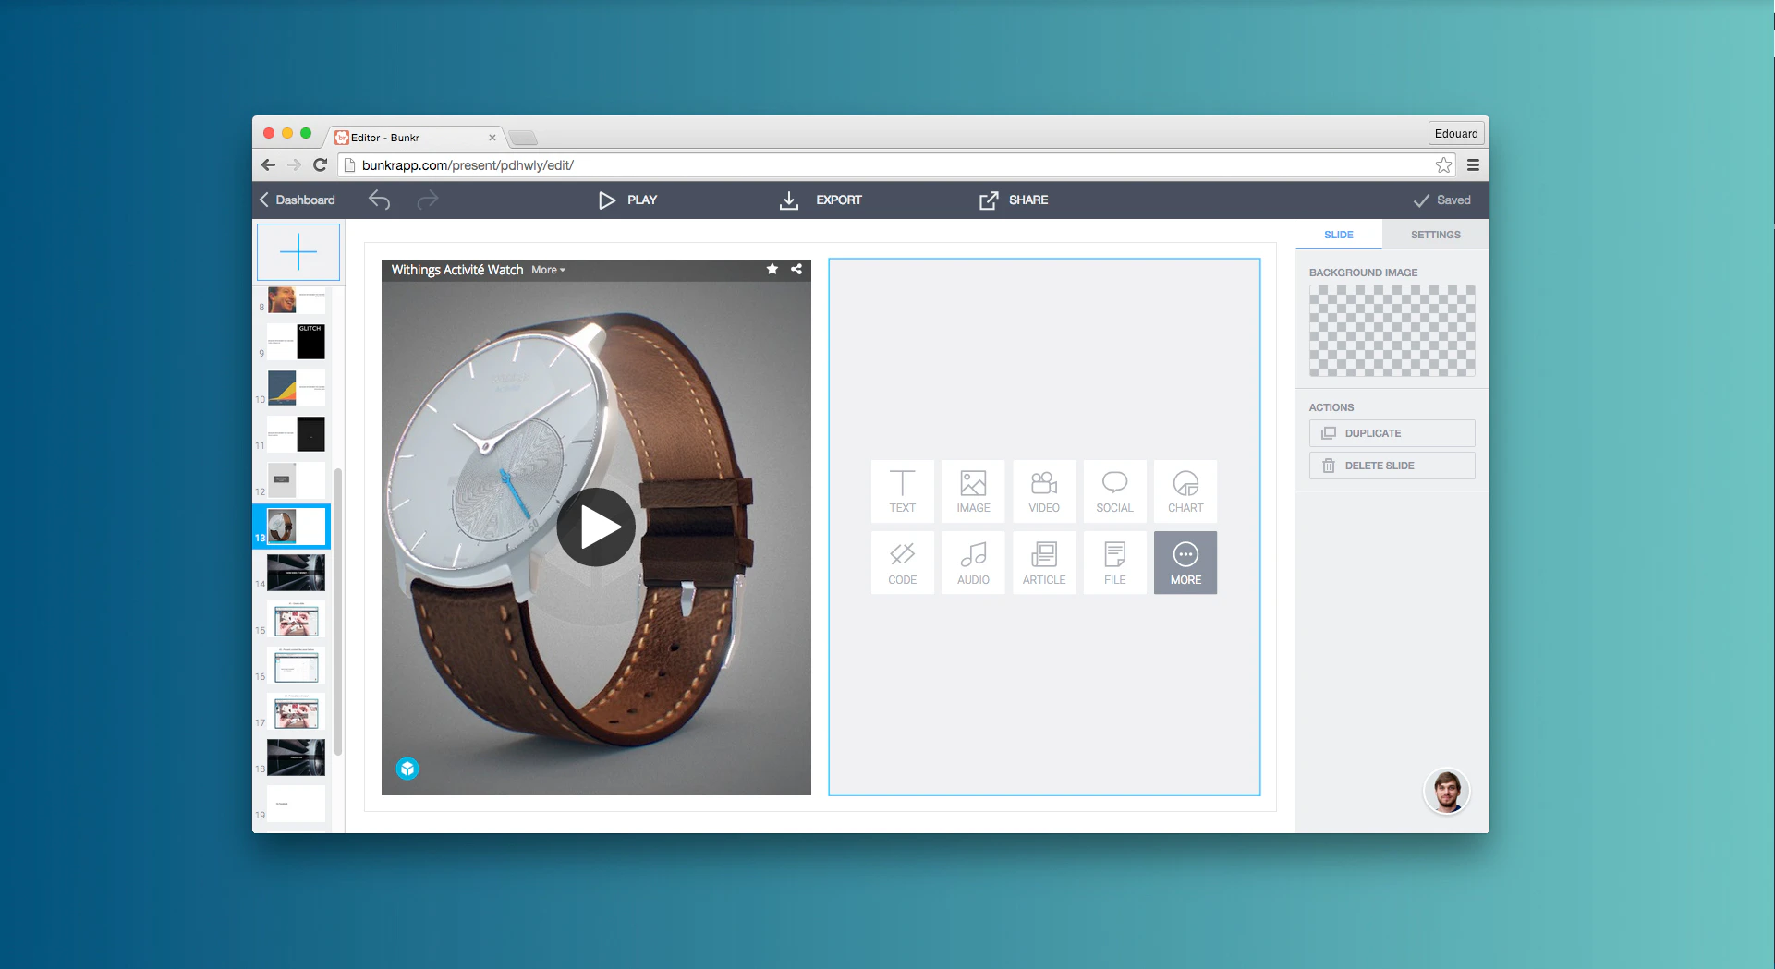Viewport: 1775px width, 969px height.
Task: Expand the More dropdown on the watch embed
Action: click(x=548, y=270)
